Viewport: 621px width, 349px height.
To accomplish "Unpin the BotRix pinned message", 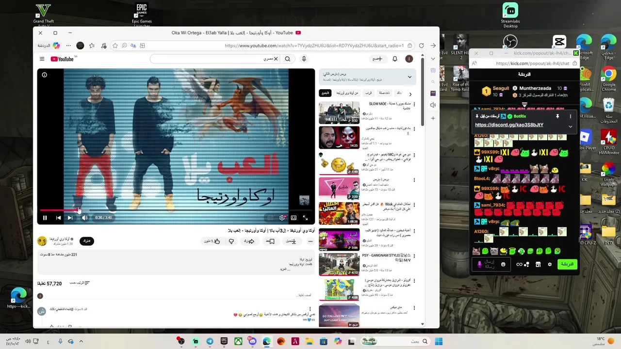I will (557, 116).
